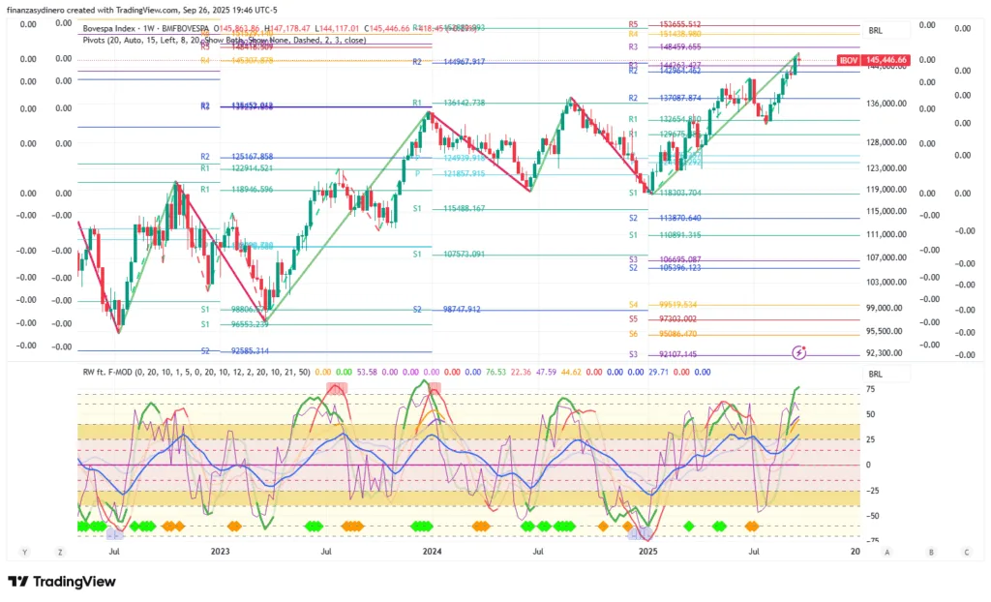Click the 2024 label on time axis
991x602 pixels.
pos(432,552)
